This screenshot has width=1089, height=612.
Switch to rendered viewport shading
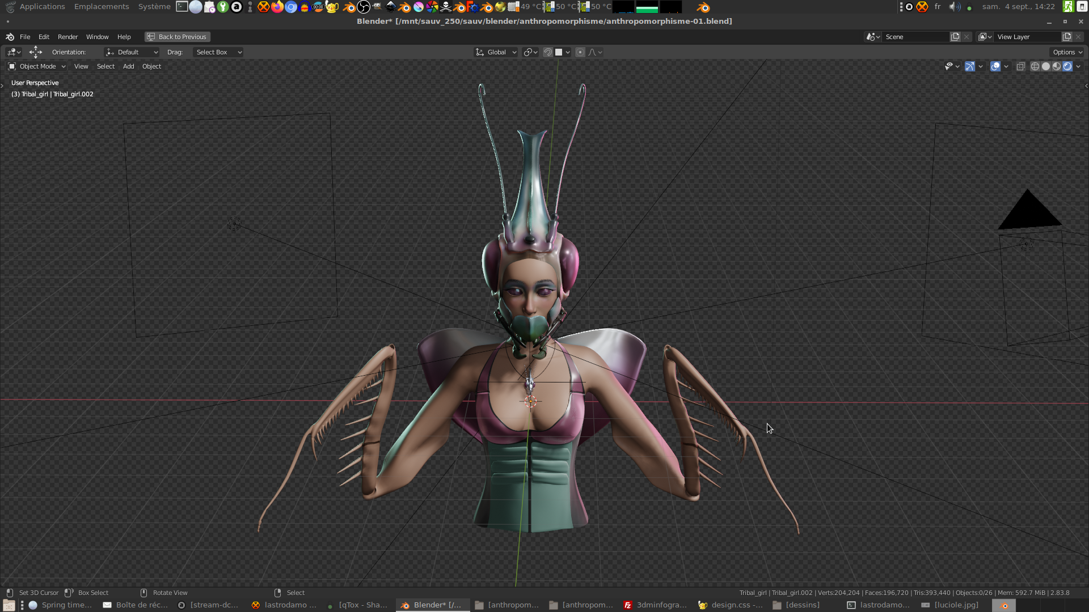click(x=1067, y=67)
